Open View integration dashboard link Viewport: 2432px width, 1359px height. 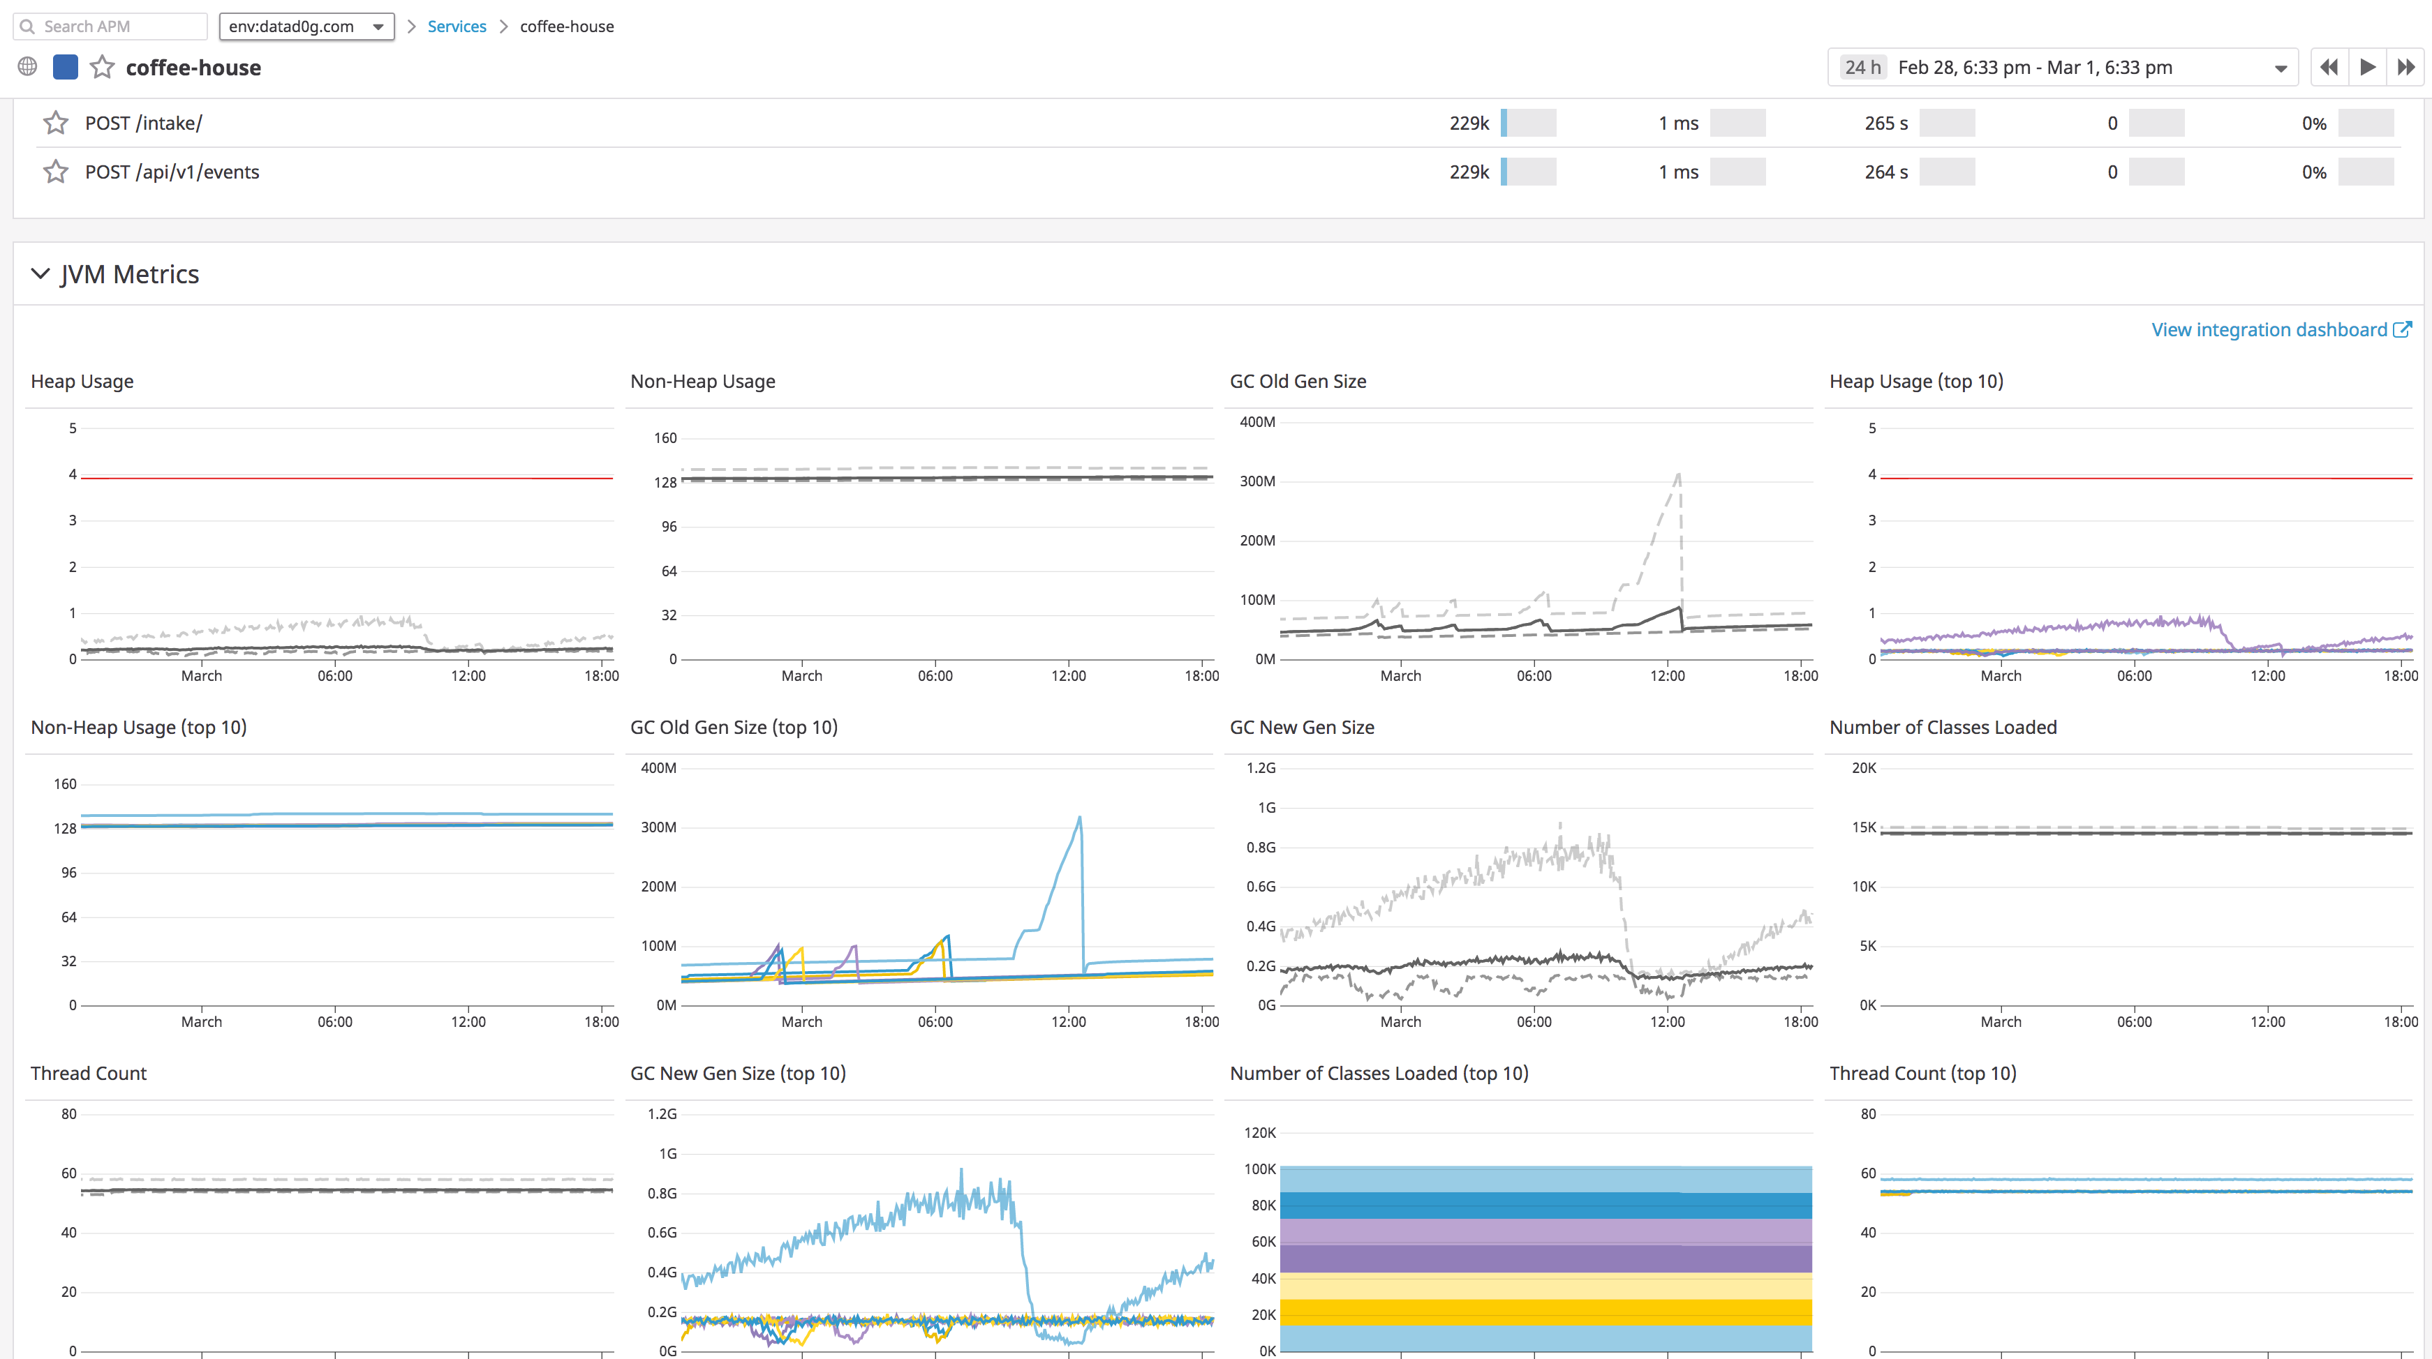(2269, 329)
